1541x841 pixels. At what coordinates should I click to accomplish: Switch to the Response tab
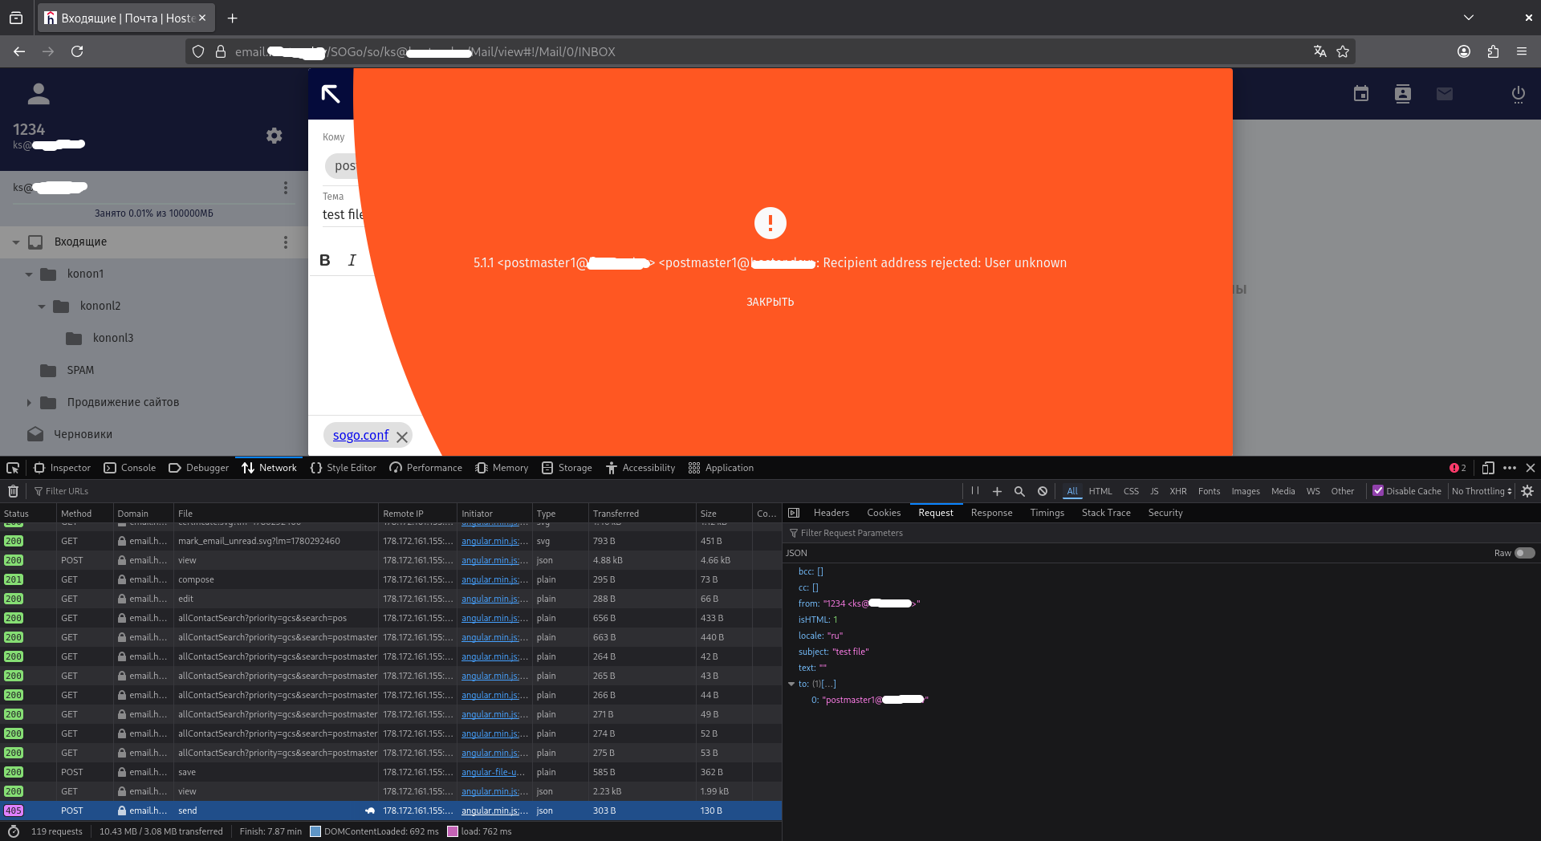tap(991, 513)
